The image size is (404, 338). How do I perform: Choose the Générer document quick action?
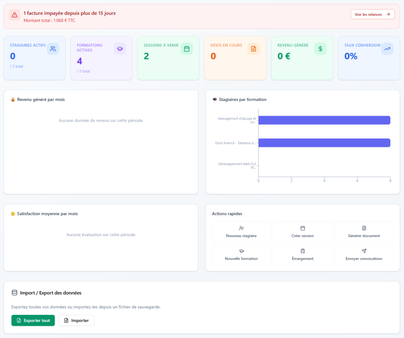coord(364,232)
